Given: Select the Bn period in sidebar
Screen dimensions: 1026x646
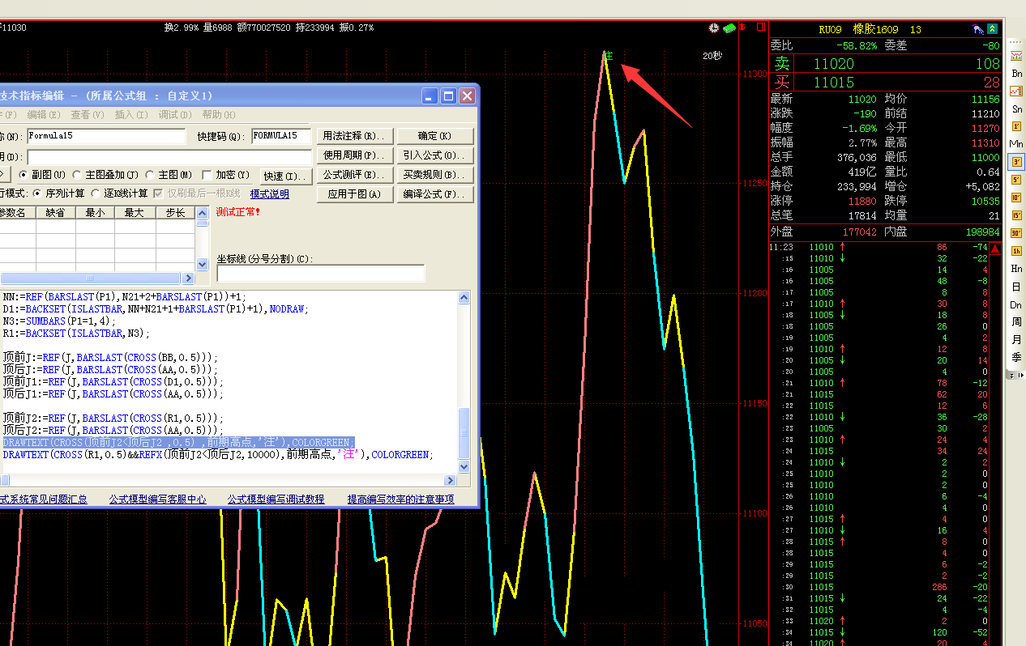Looking at the screenshot, I should click(1016, 74).
